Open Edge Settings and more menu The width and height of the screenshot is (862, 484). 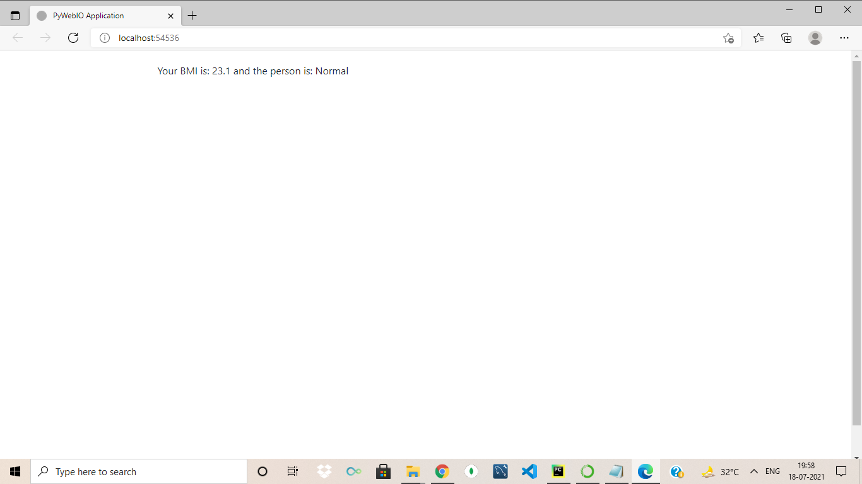[844, 38]
